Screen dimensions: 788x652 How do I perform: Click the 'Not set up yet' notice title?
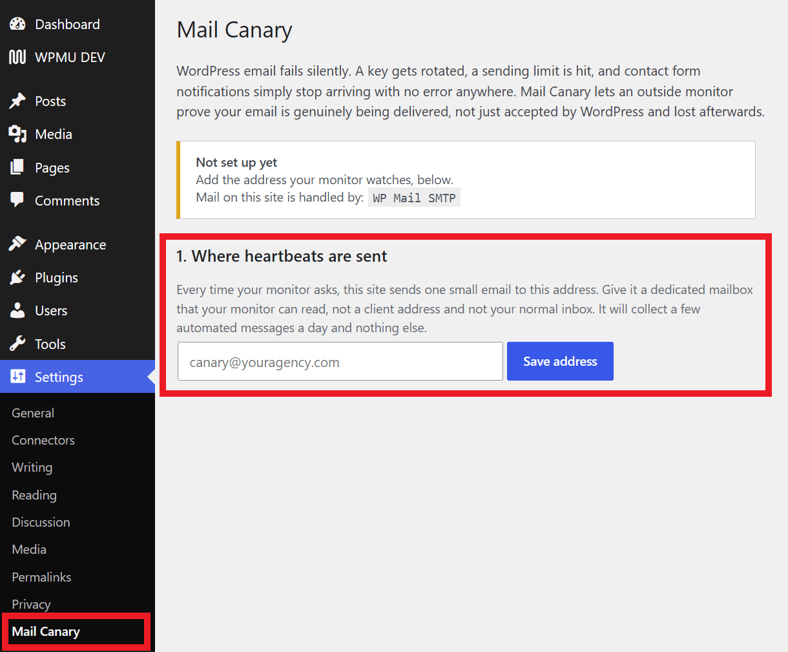tap(236, 162)
